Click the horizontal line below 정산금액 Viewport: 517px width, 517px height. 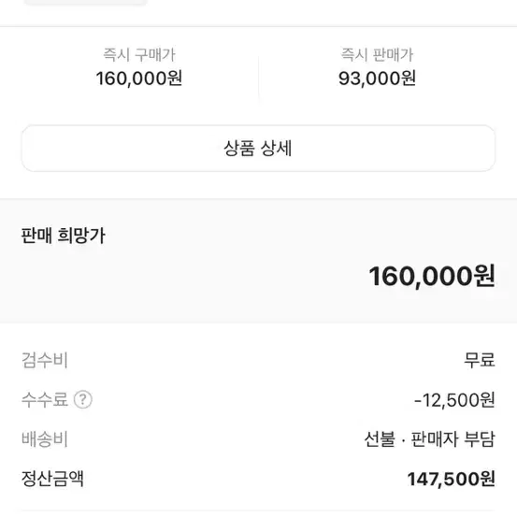coord(258,510)
